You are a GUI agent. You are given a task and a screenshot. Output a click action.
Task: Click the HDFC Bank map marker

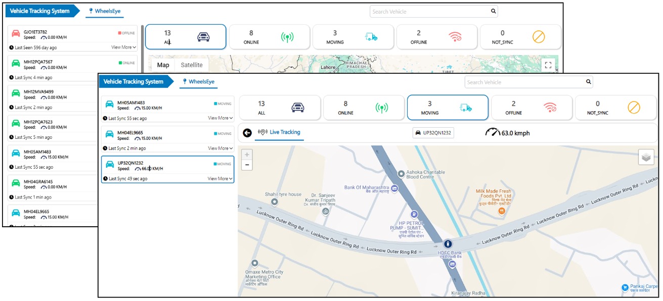coord(448,243)
